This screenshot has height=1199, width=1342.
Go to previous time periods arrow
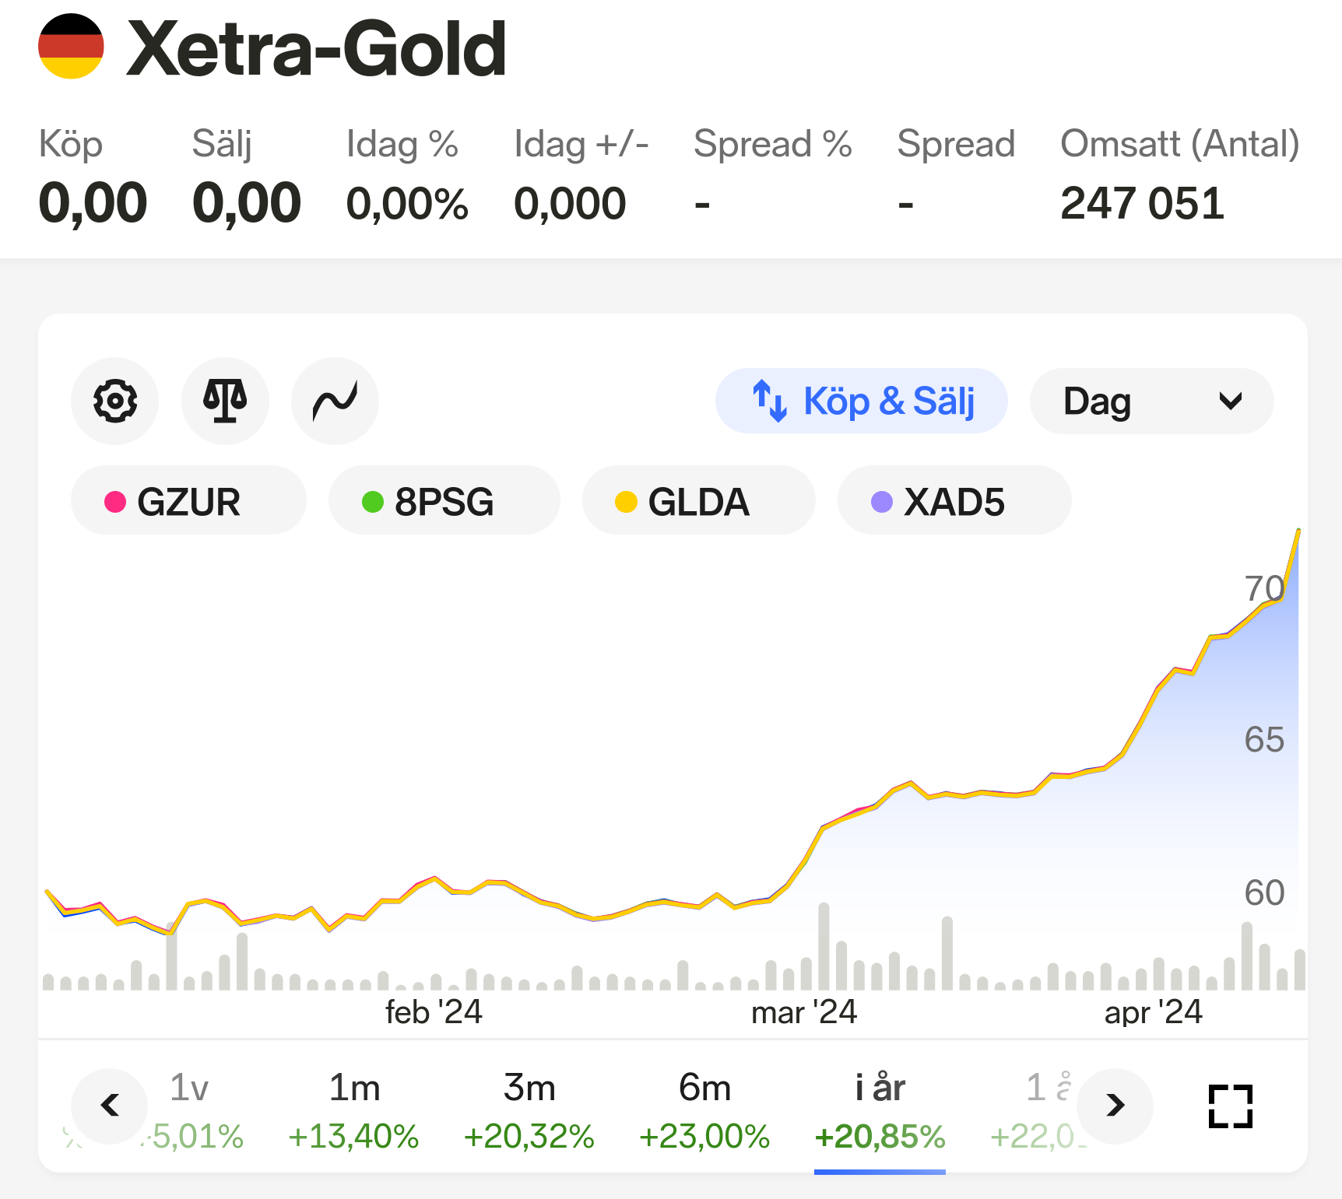click(110, 1106)
